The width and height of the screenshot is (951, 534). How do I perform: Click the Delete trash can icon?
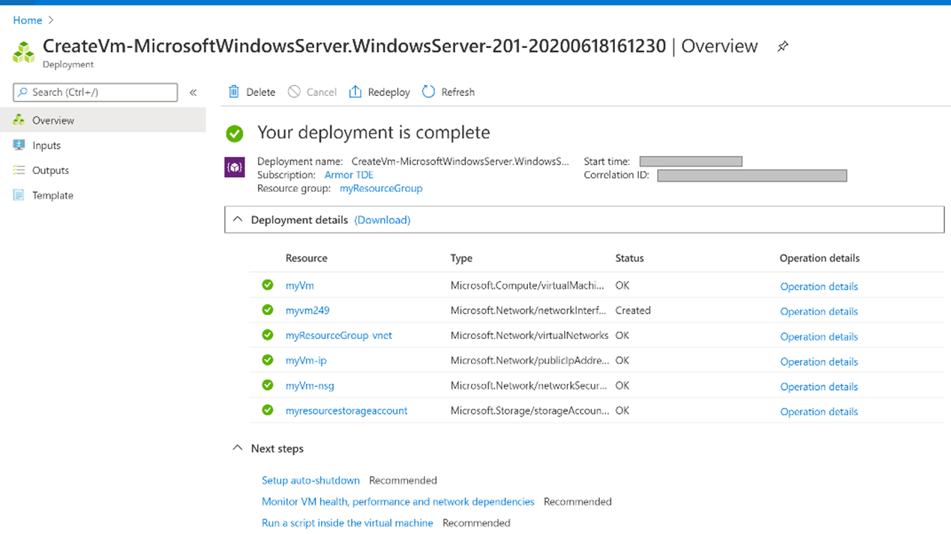235,91
